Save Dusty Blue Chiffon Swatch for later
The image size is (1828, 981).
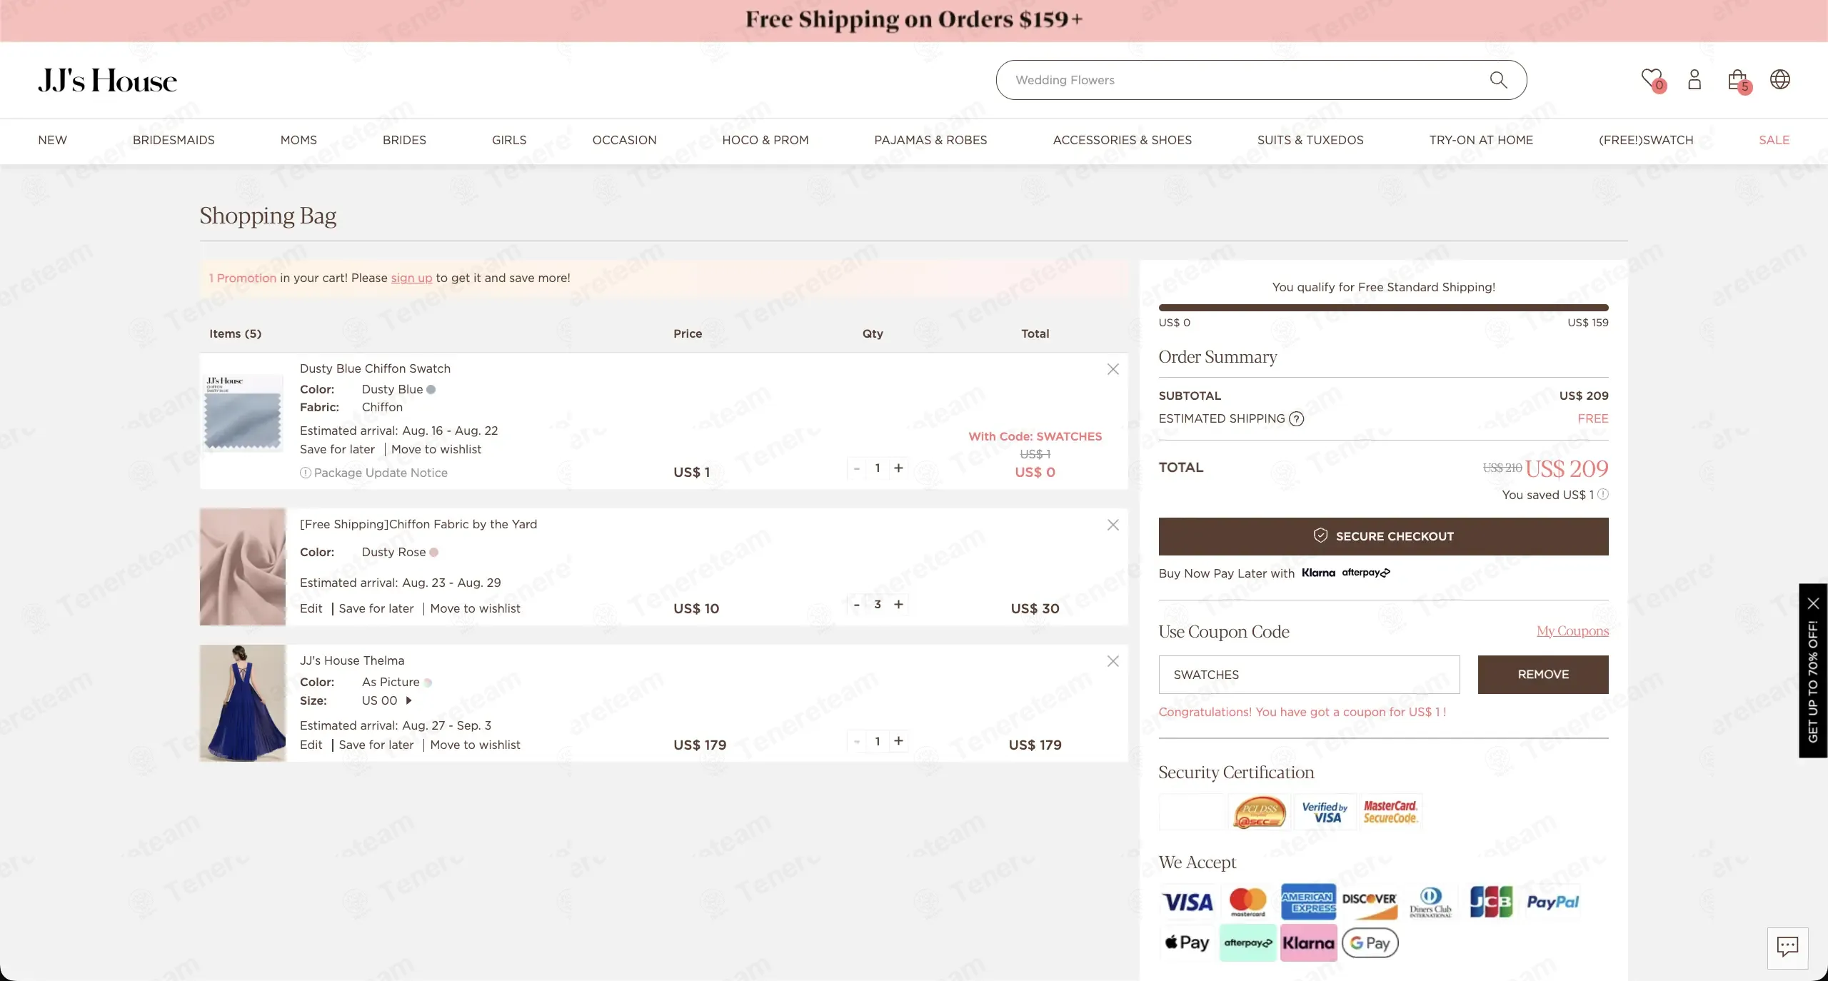[x=337, y=449]
